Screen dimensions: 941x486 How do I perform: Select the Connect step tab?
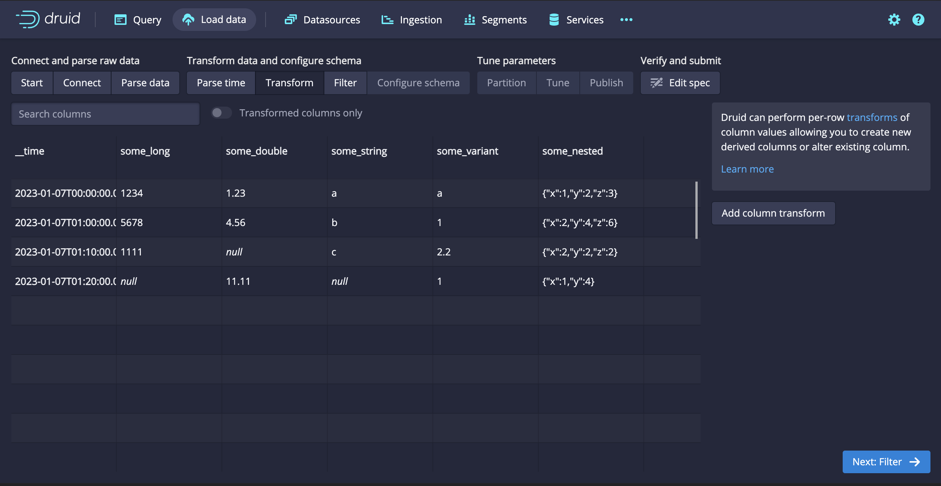pos(82,83)
